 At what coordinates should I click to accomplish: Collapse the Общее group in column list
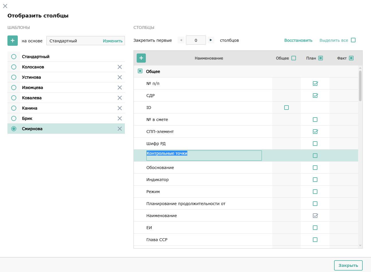(x=140, y=71)
